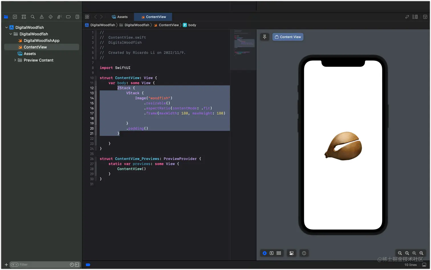Open the preview Variants grid icon
Image resolution: width=431 pixels, height=270 pixels.
pos(279,253)
